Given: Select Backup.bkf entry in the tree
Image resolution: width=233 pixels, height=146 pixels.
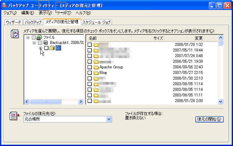Looking at the screenshot, I should (67, 43).
